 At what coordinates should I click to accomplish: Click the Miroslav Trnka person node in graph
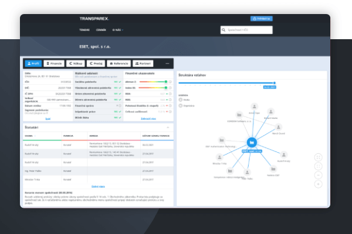point(219,157)
